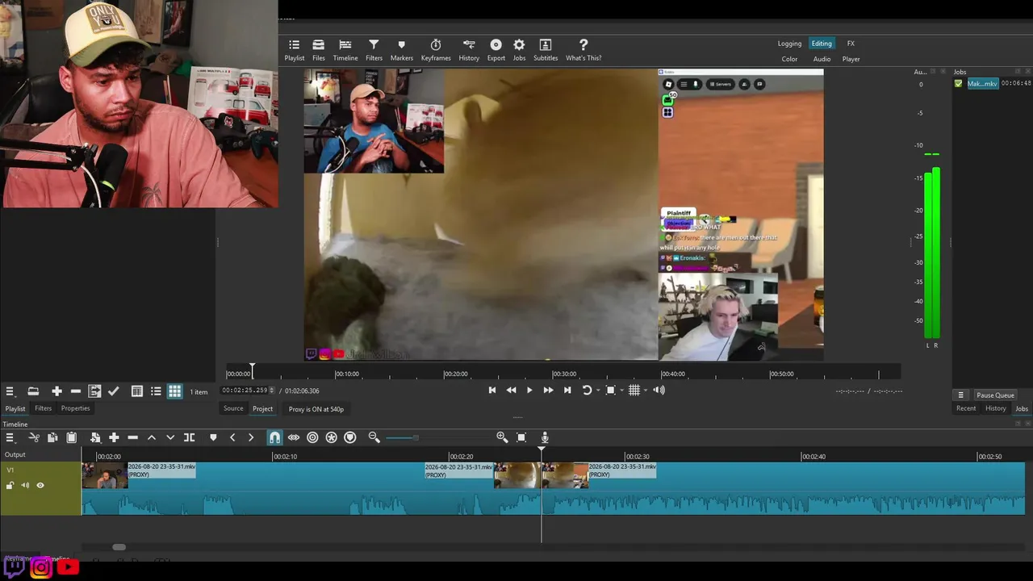The height and width of the screenshot is (581, 1033).
Task: Open the History tab in Jobs panel
Action: (996, 408)
